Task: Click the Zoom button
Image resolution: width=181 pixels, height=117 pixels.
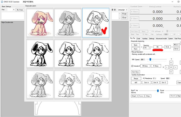Action: [x=167, y=47]
